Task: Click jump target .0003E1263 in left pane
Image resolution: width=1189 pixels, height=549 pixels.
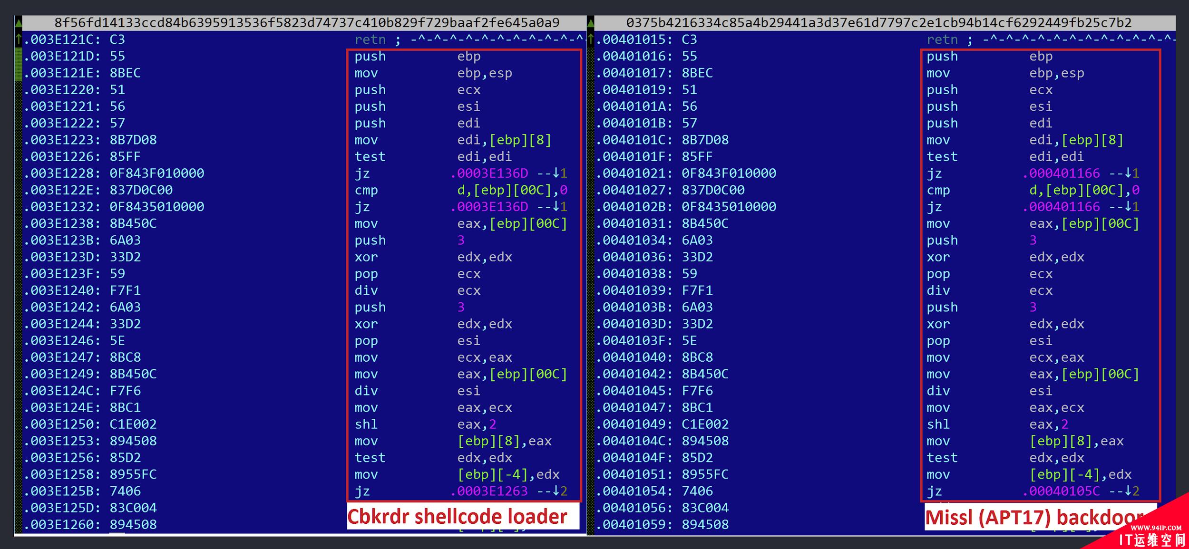Action: (489, 491)
